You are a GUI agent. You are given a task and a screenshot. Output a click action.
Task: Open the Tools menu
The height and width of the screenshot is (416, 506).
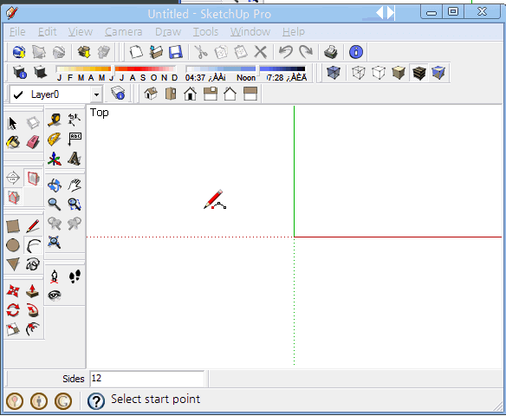pos(205,31)
